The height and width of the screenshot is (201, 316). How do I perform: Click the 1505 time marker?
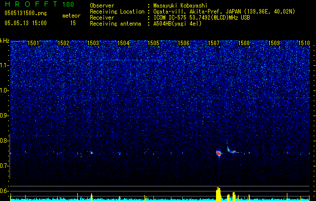154,43
